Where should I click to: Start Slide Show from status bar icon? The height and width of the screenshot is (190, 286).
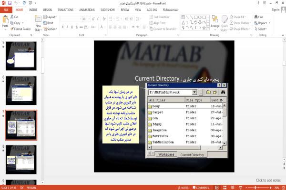(241, 188)
